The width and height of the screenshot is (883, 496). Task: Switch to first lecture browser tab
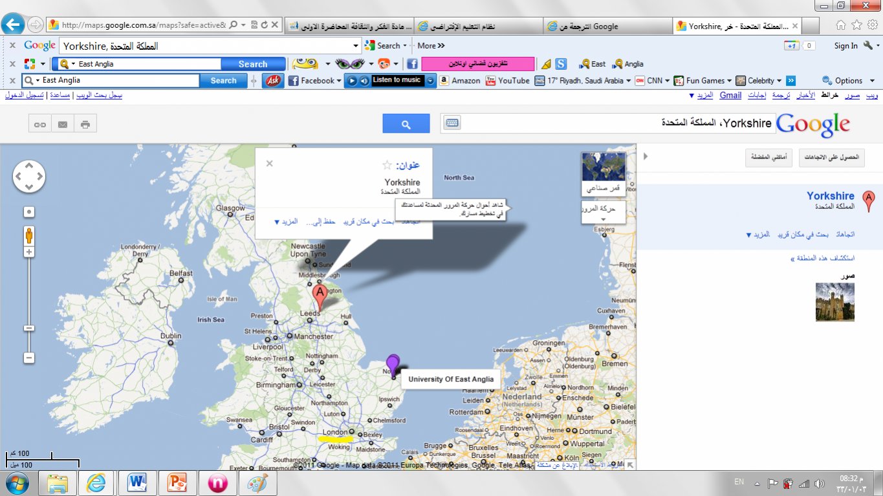click(x=349, y=26)
